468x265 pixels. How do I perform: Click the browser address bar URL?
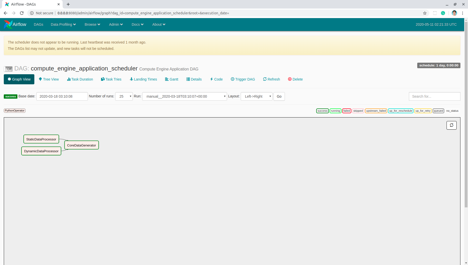pos(143,13)
